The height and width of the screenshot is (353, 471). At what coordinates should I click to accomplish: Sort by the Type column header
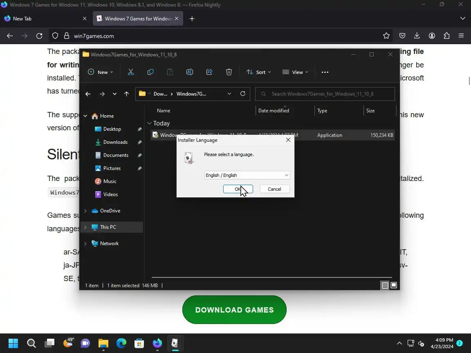(x=322, y=110)
